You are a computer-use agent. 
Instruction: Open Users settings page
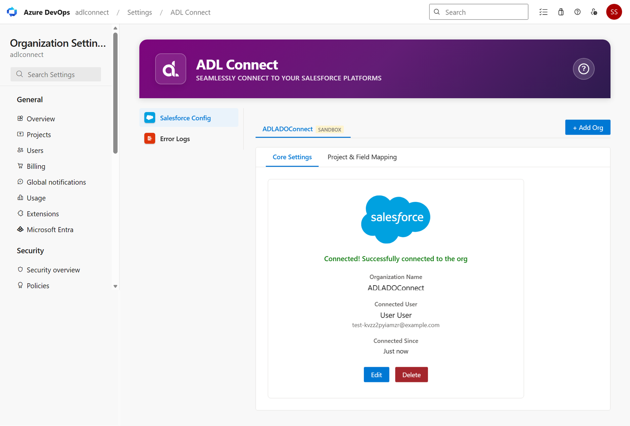click(35, 150)
